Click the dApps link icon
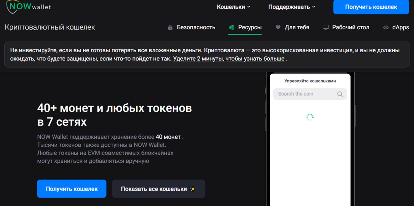 click(386, 27)
